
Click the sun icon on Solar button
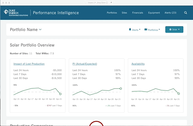click(170, 30)
